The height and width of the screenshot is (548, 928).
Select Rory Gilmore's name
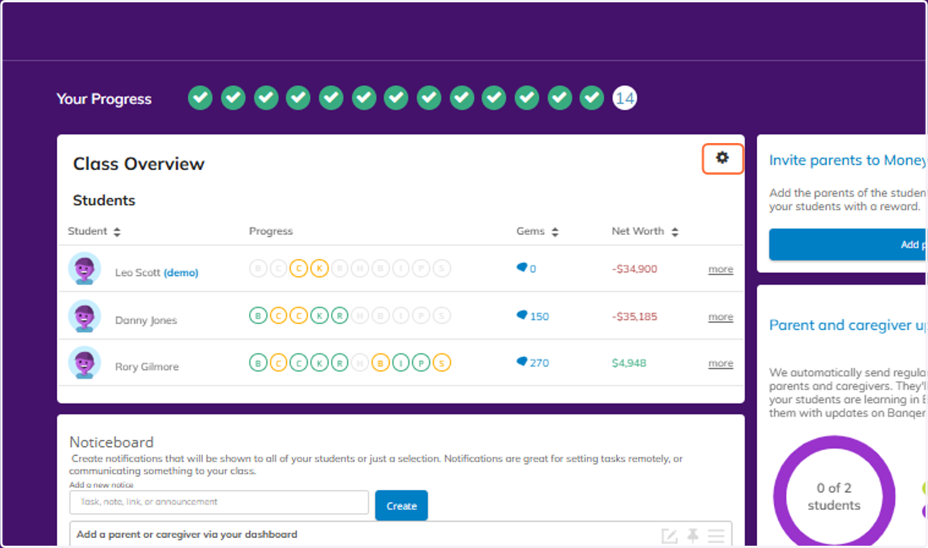[x=147, y=366]
